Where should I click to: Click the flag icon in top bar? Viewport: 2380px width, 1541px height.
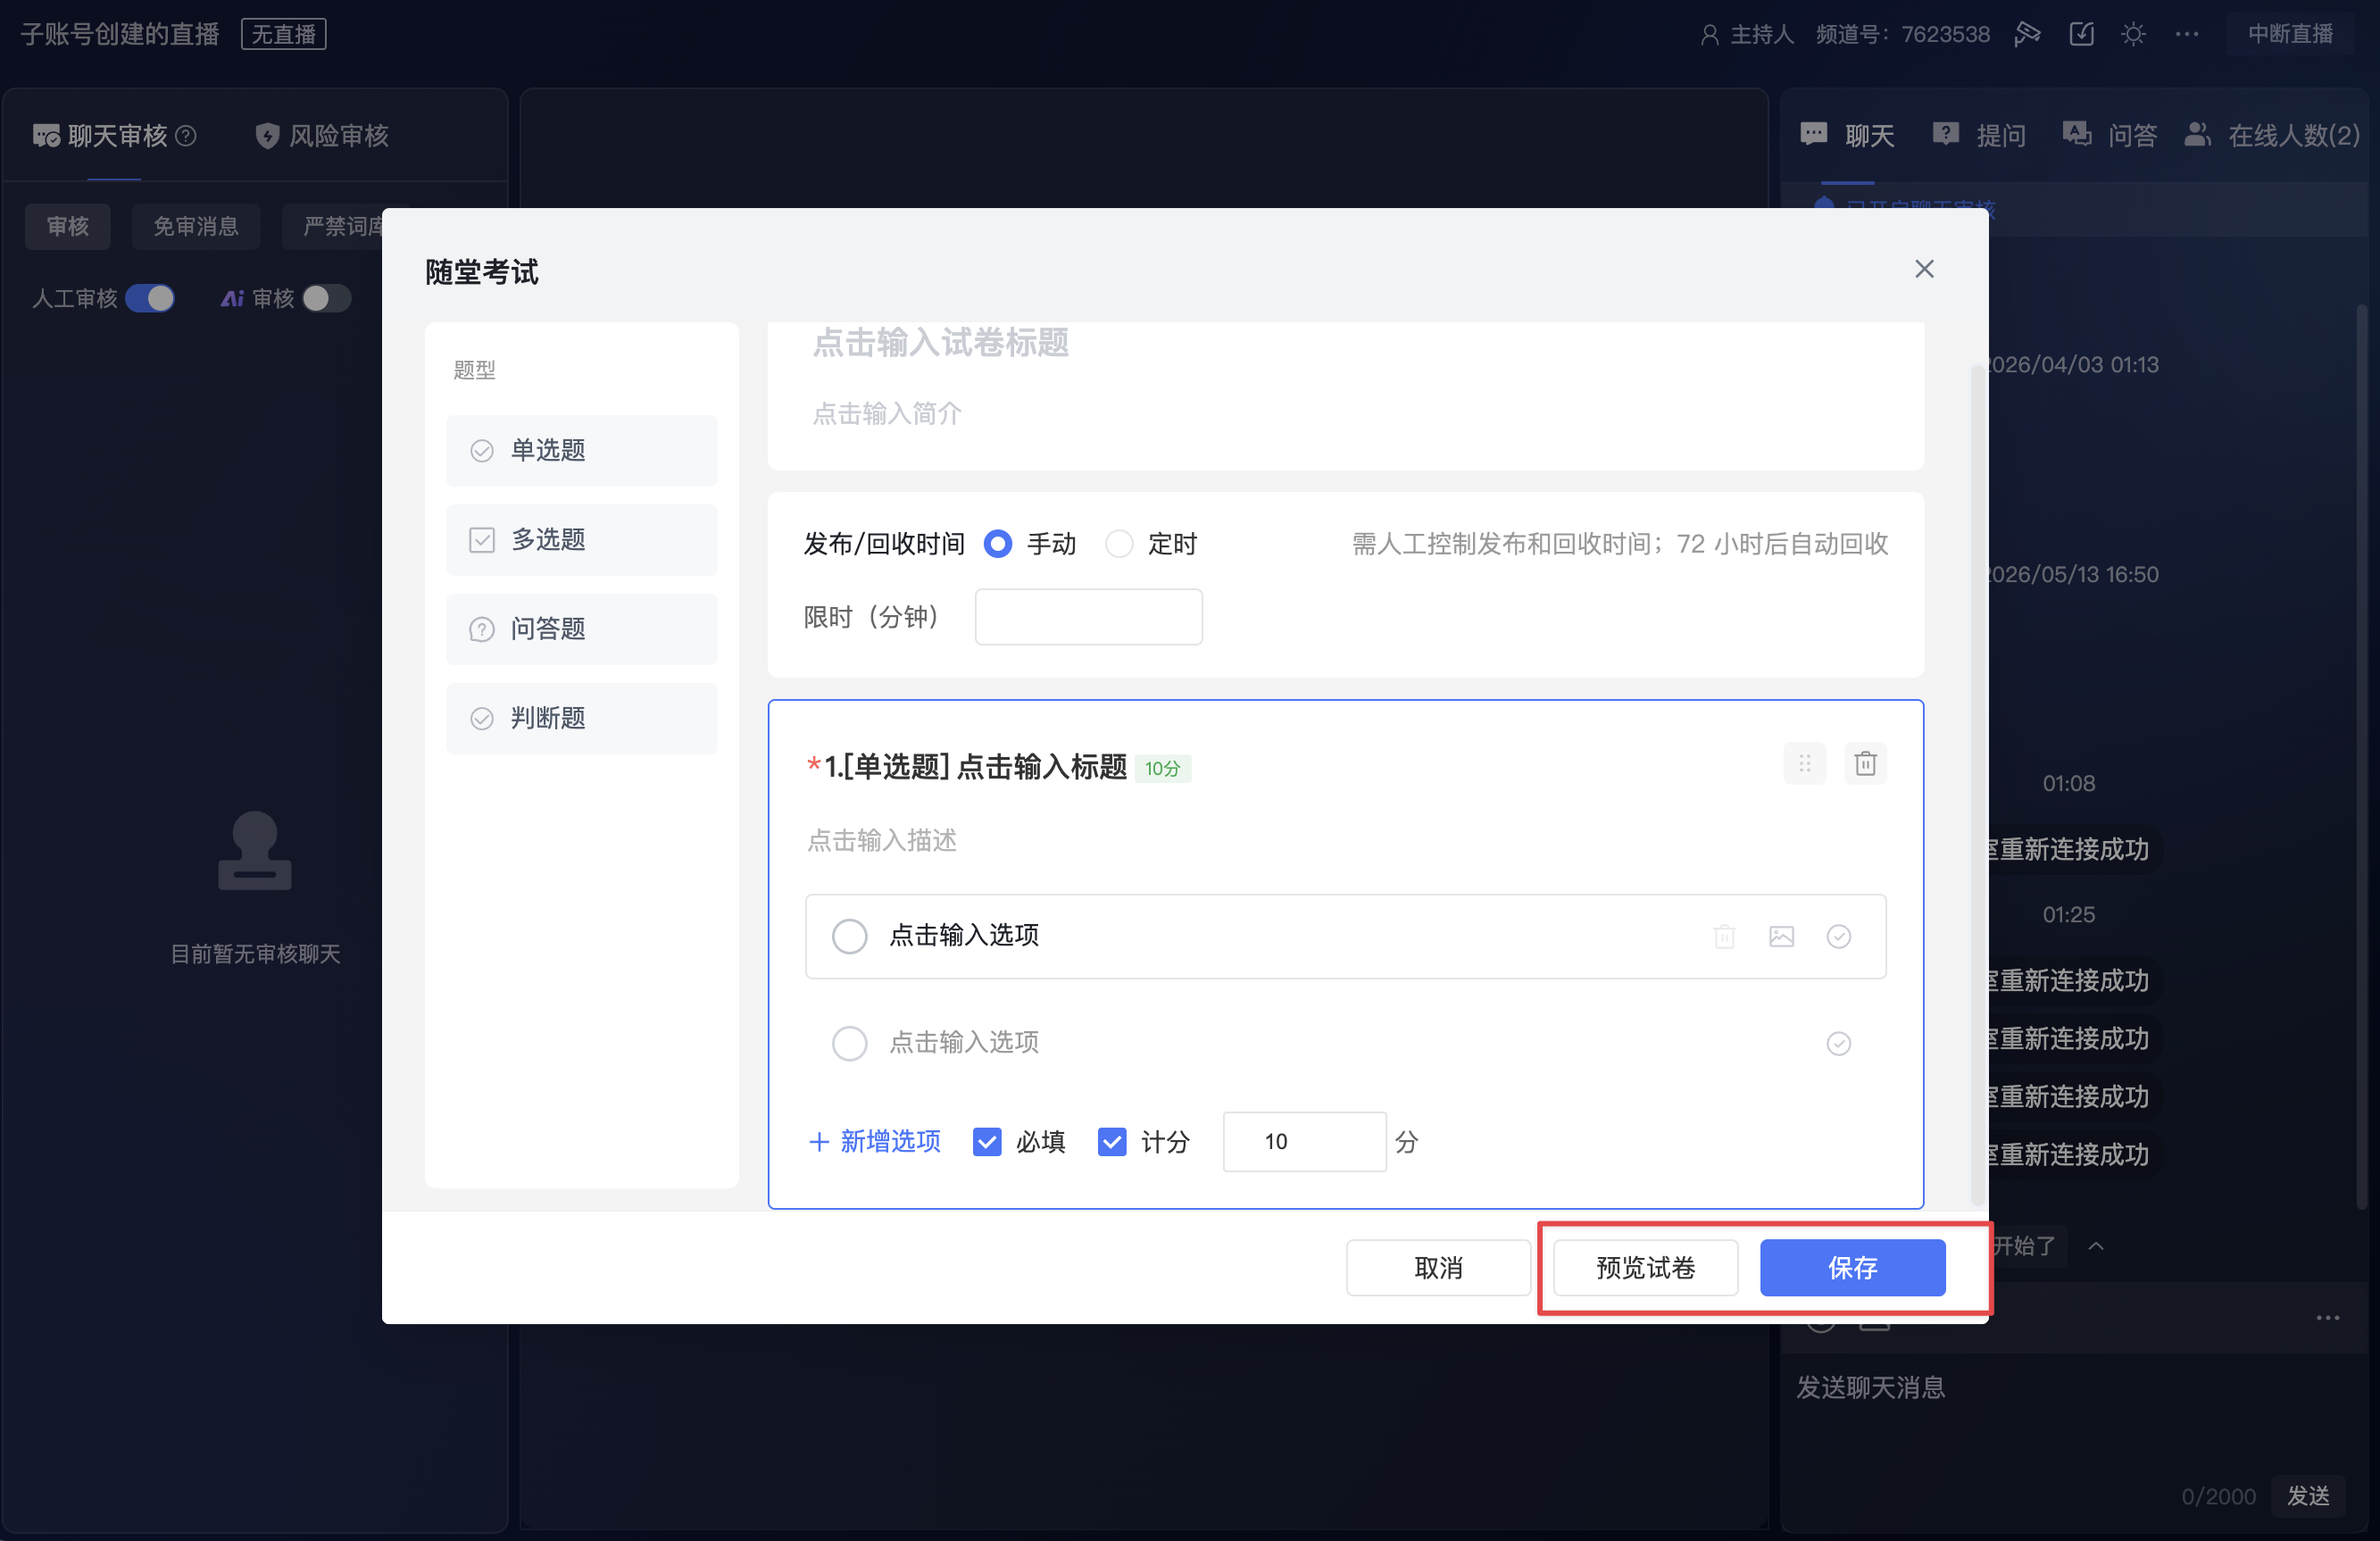[x=2026, y=34]
